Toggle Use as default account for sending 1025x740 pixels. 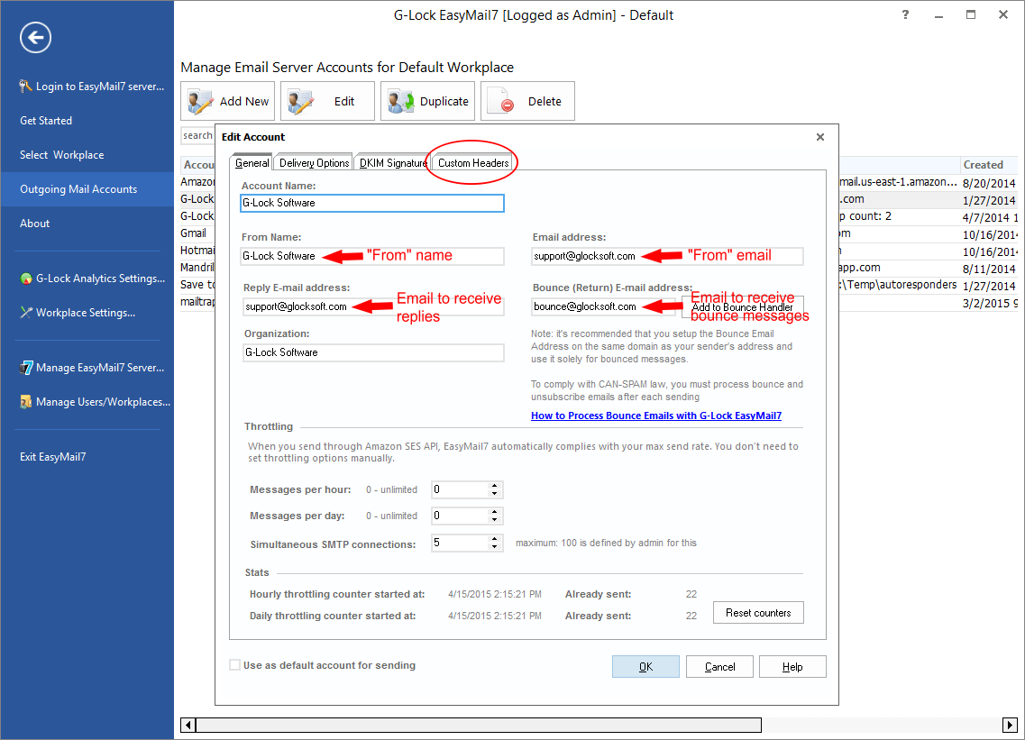click(x=234, y=665)
